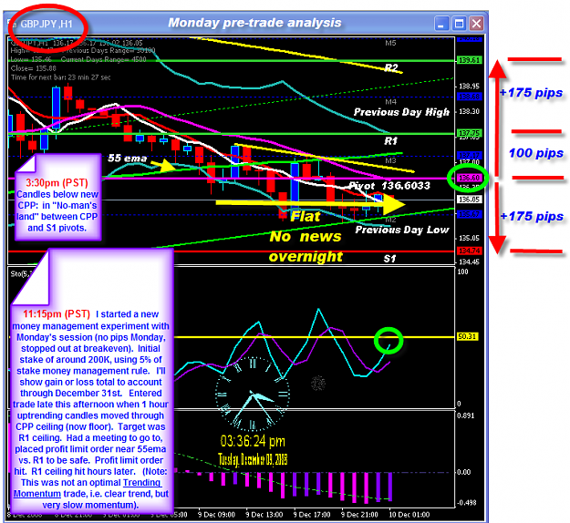Click the grey M4 level label
Screen dimensions: 570x523
click(x=390, y=102)
